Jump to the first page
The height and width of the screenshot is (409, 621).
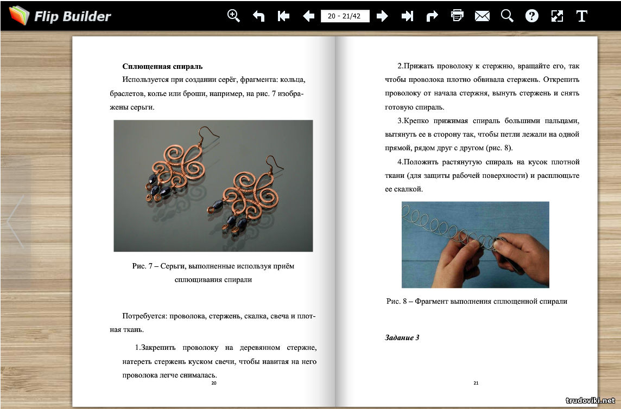tap(283, 16)
